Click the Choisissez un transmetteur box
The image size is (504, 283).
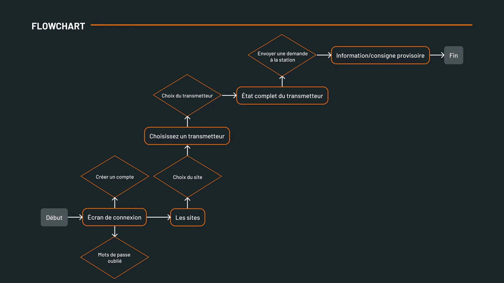(x=187, y=136)
